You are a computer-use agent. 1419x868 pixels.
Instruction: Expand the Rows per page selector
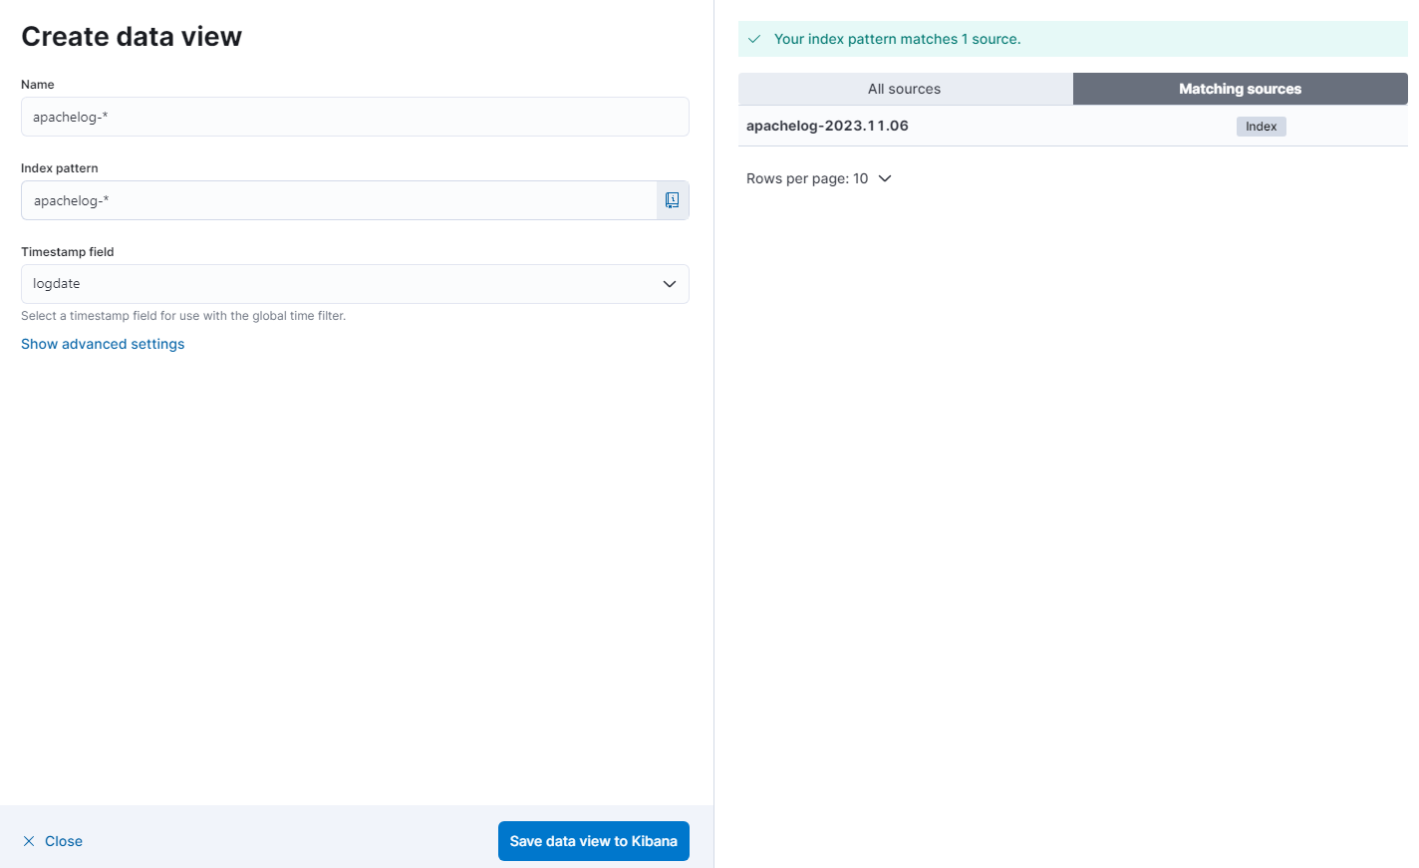(x=818, y=178)
